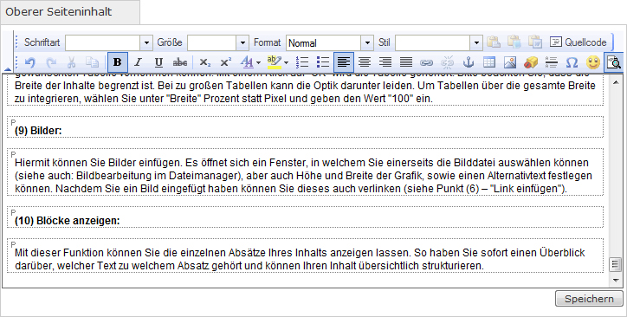Toggle the Show Blocks view
The width and height of the screenshot is (627, 317).
[x=614, y=62]
